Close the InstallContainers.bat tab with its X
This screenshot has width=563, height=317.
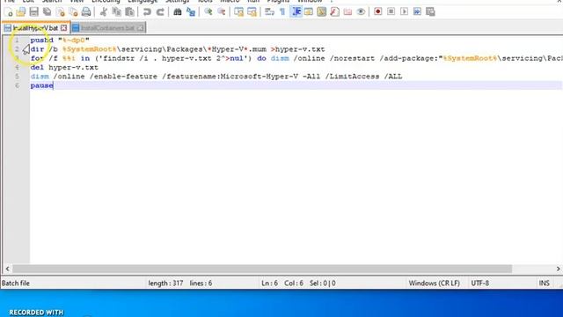coord(141,27)
